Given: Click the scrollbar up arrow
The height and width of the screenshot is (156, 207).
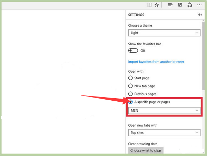Looking at the screenshot, I should [x=204, y=21].
